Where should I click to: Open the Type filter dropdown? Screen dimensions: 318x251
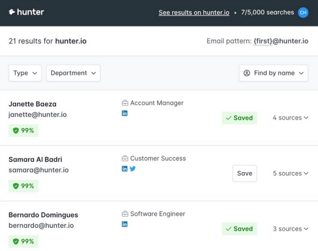pyautogui.click(x=25, y=73)
